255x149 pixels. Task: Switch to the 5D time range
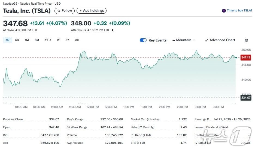coord(17,40)
